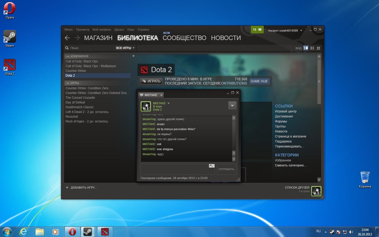Open the chat options dropdown button
The image size is (379, 237).
coord(232,106)
